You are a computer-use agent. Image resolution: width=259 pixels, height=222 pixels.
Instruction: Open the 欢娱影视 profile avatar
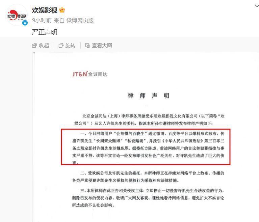(x=17, y=15)
